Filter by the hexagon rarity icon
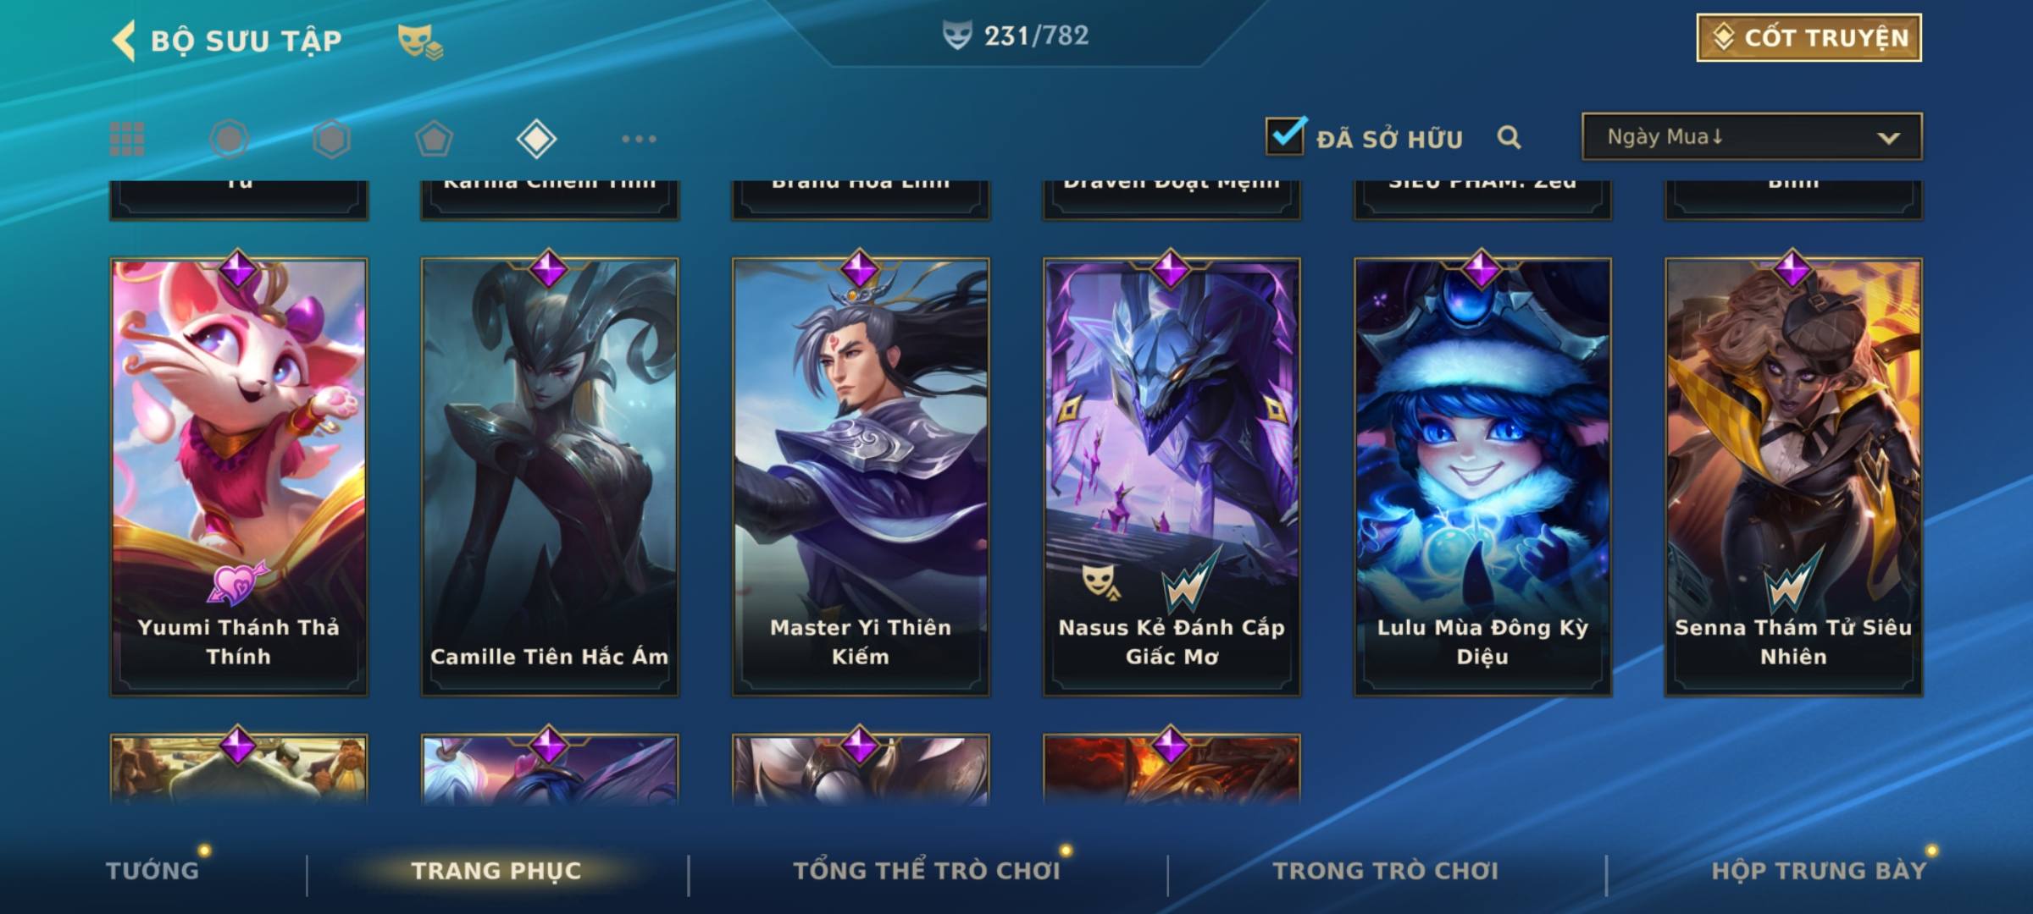 [331, 139]
